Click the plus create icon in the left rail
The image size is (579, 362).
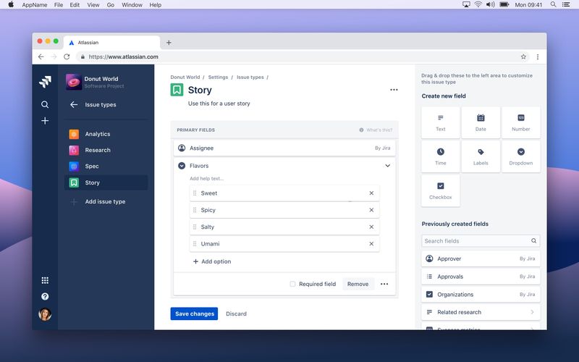point(45,121)
